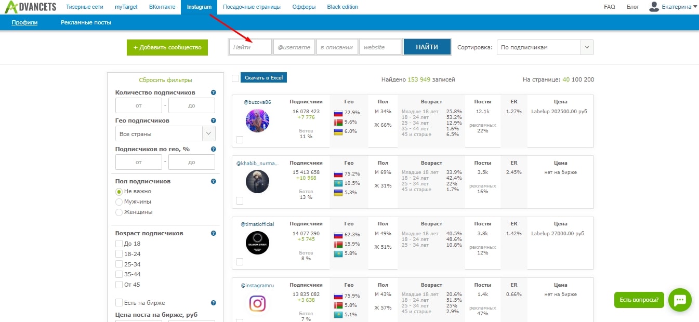Open the @buzova86 profile link
699x322 pixels.
(x=257, y=102)
